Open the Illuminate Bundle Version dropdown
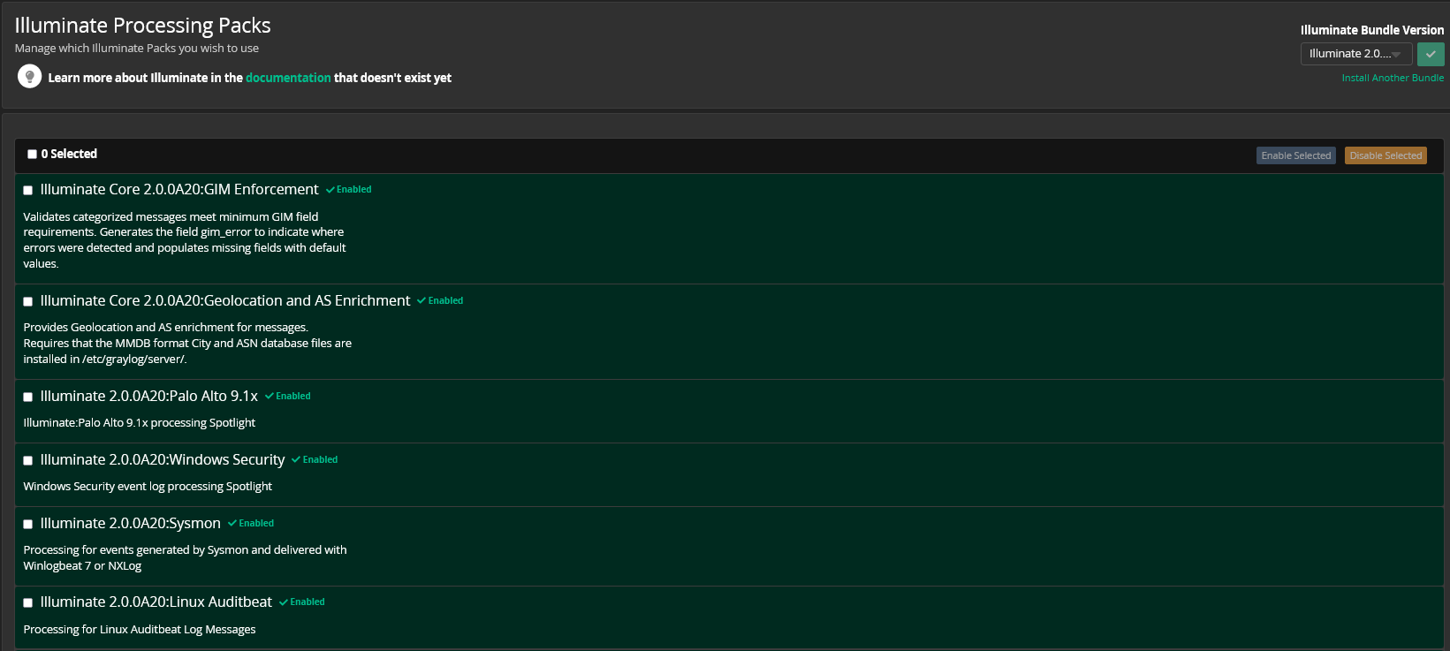 pos(1355,54)
